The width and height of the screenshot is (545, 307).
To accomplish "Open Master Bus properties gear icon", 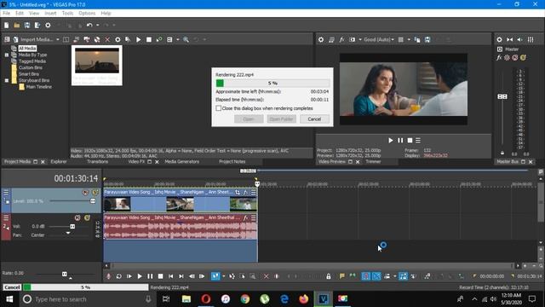I will [x=500, y=40].
